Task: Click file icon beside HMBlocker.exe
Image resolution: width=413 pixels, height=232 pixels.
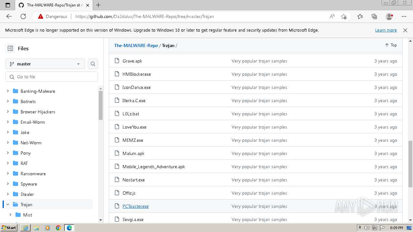Action: pos(117,74)
